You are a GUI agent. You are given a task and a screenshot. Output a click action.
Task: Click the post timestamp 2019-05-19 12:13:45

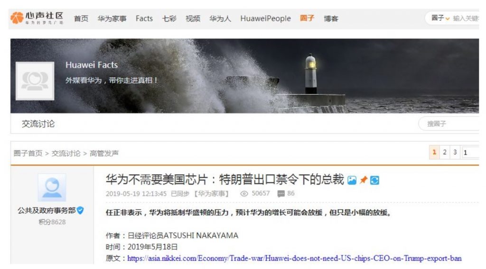136,194
